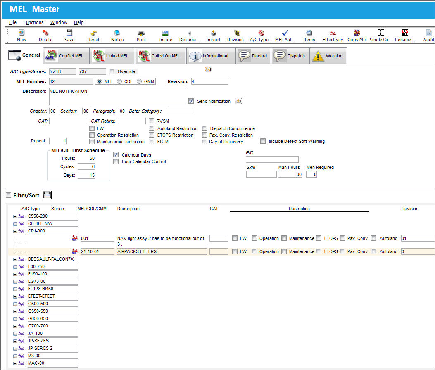The image size is (435, 370).
Task: Select the GMM radio button
Action: pyautogui.click(x=139, y=81)
